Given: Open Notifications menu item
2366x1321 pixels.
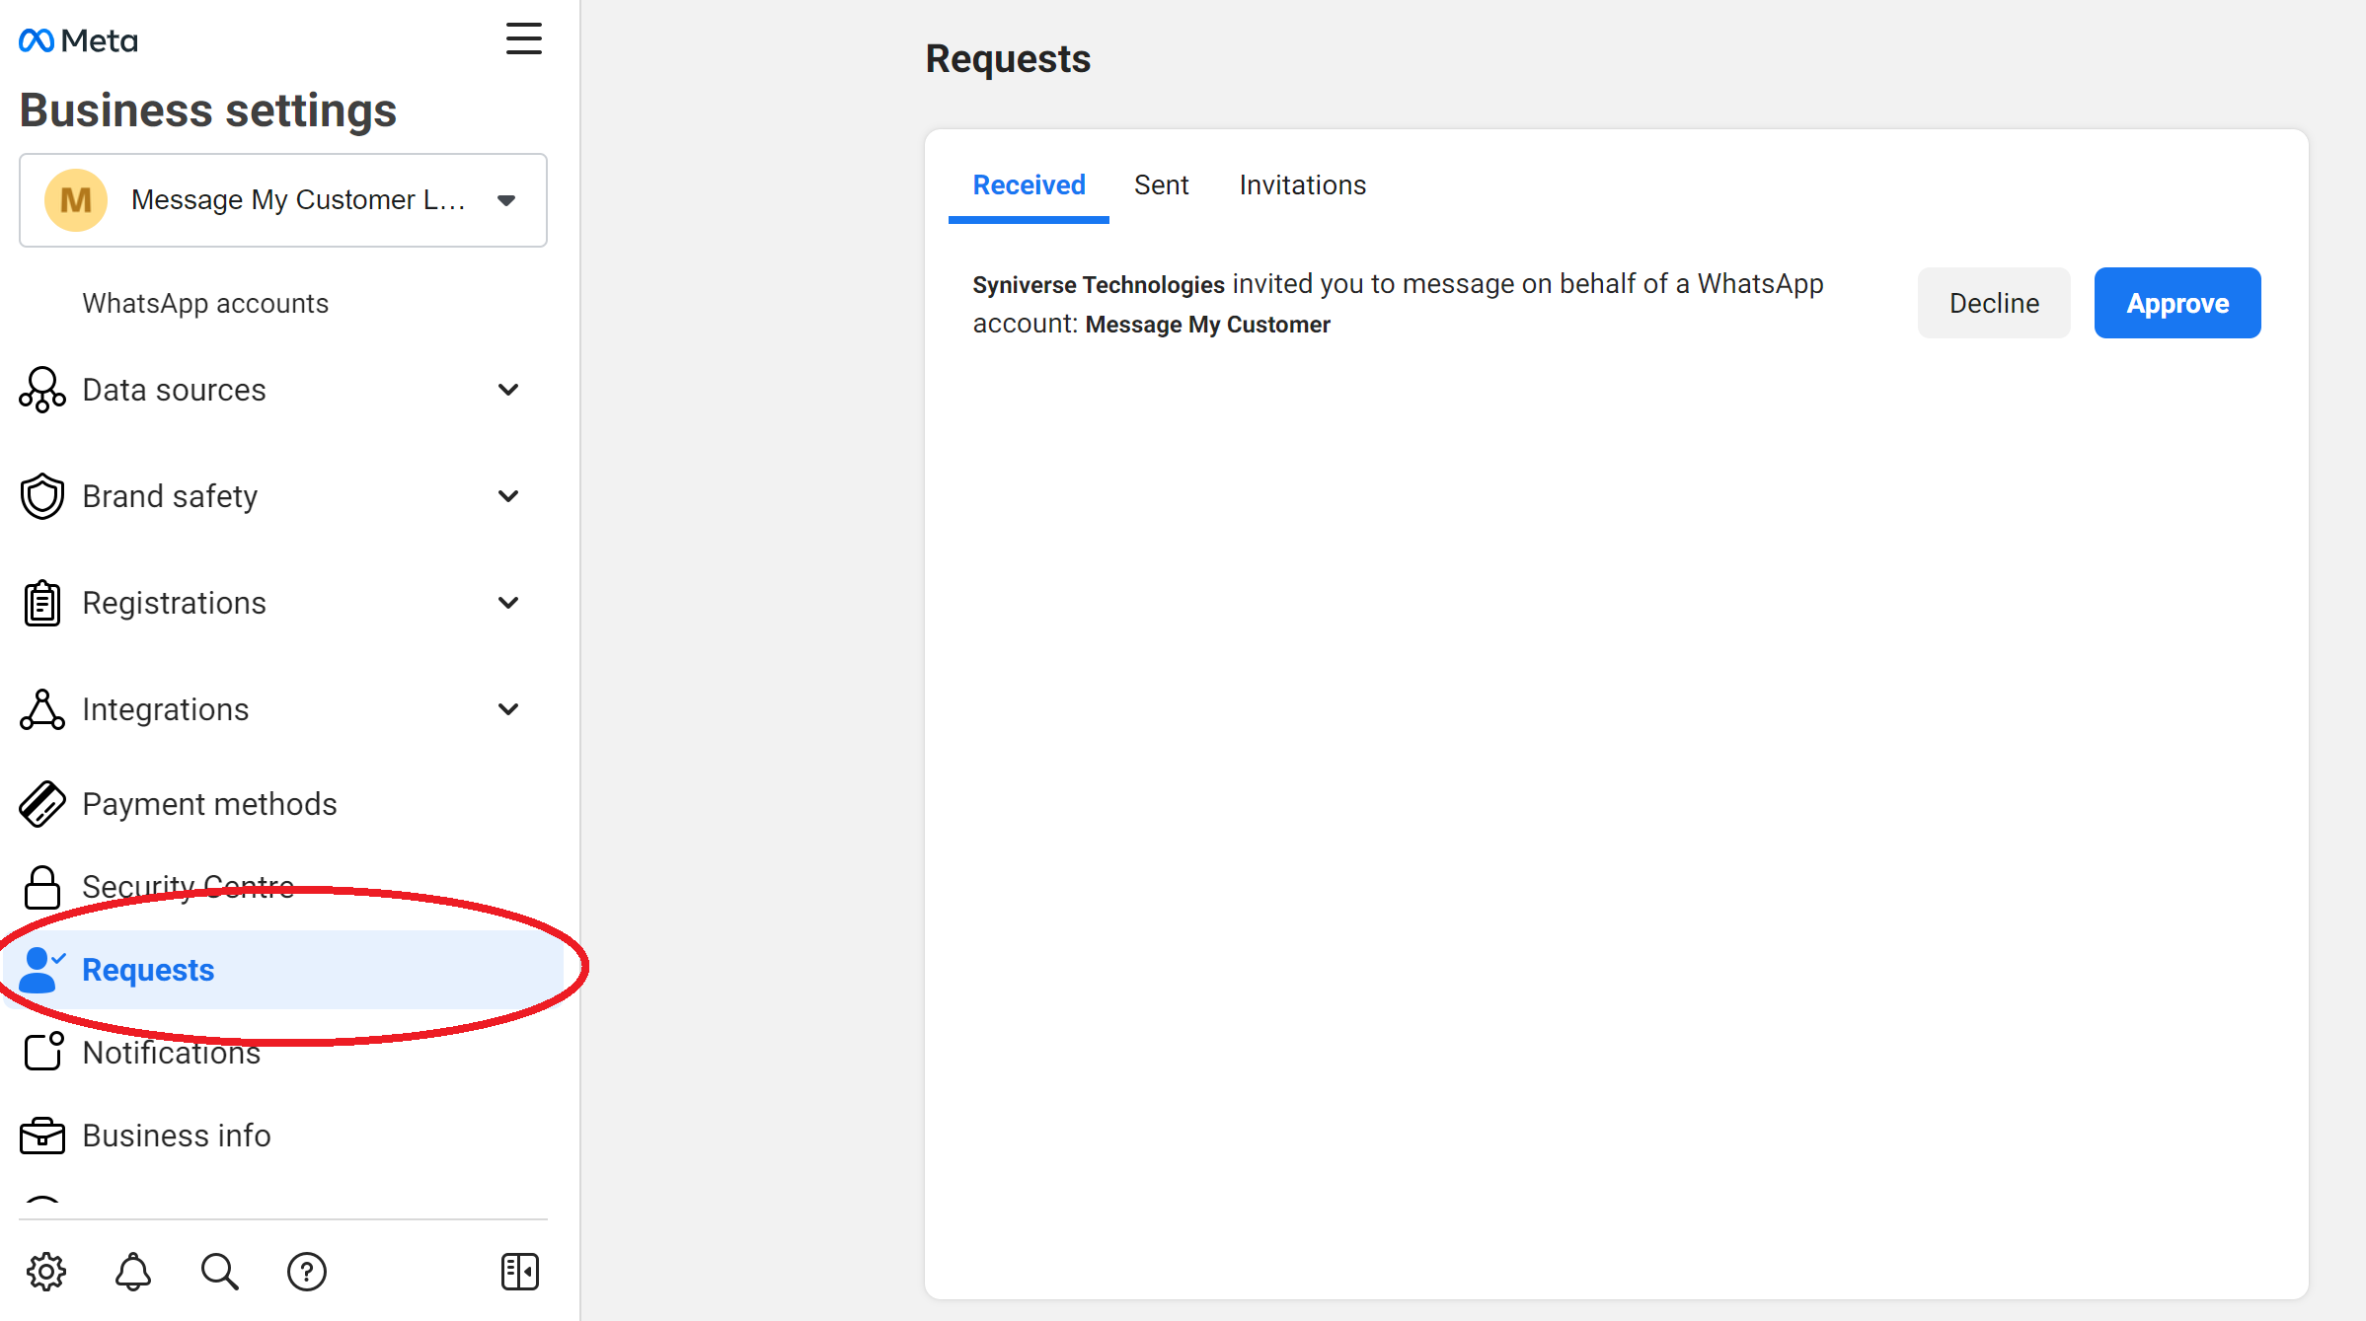Looking at the screenshot, I should click(283, 1053).
